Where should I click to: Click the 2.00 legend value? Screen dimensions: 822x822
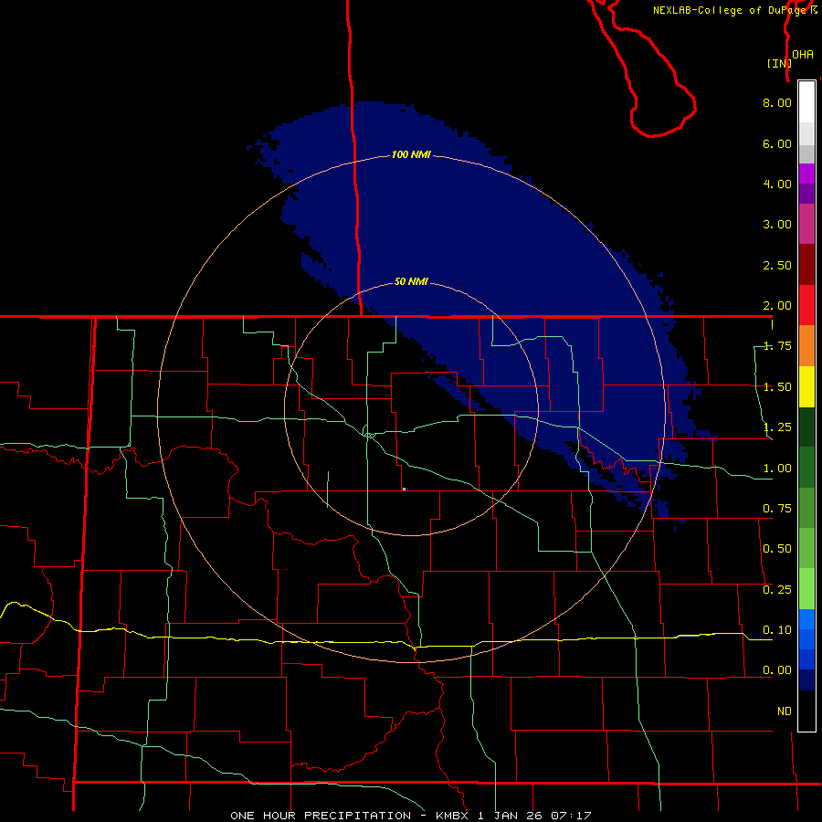777,306
